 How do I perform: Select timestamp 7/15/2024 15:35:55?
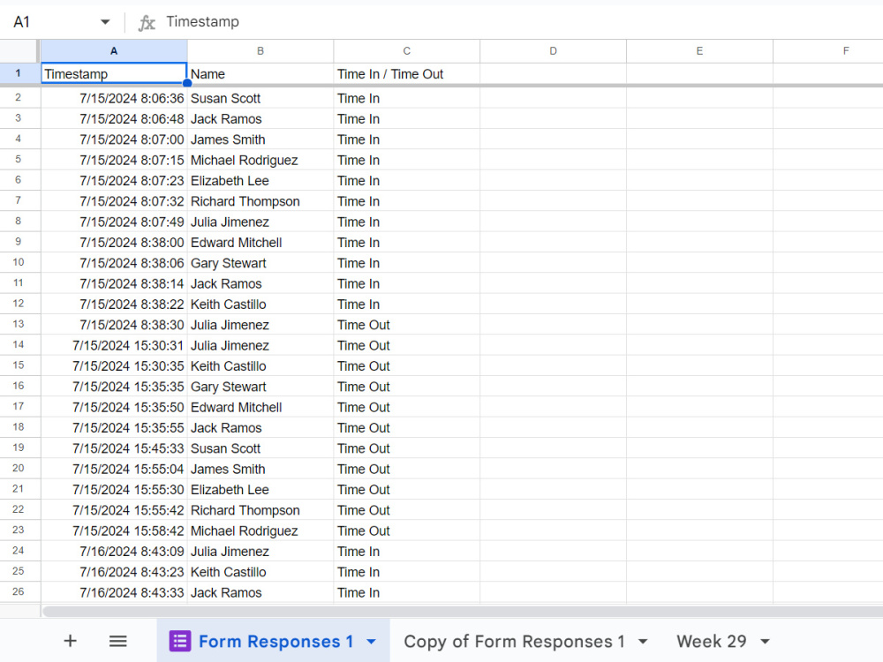click(114, 428)
